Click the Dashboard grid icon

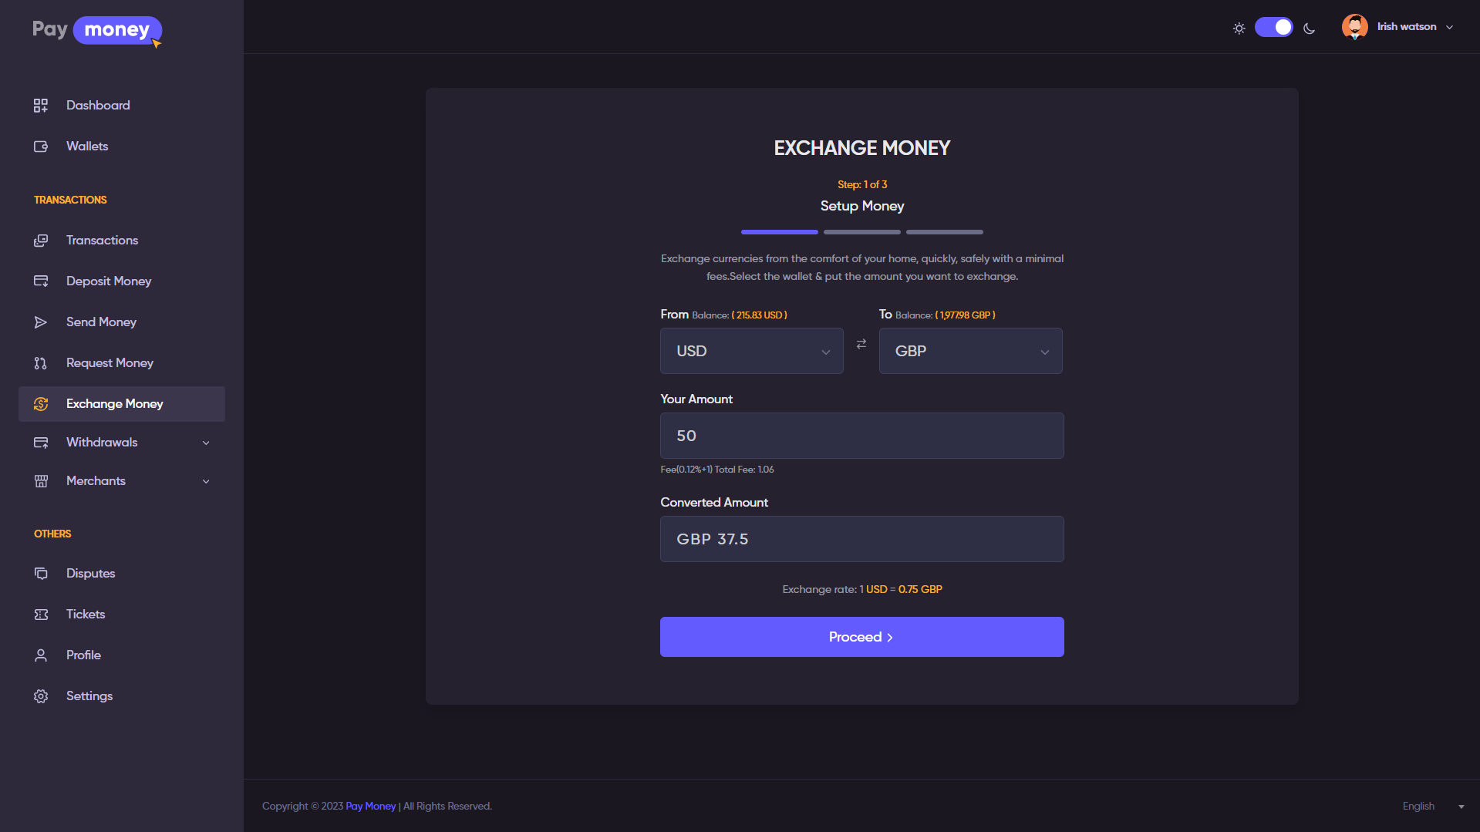tap(41, 106)
